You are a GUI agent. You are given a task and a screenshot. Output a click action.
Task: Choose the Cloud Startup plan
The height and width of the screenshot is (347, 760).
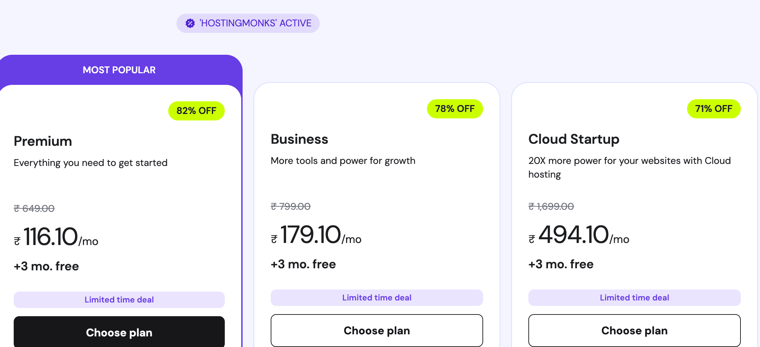634,331
